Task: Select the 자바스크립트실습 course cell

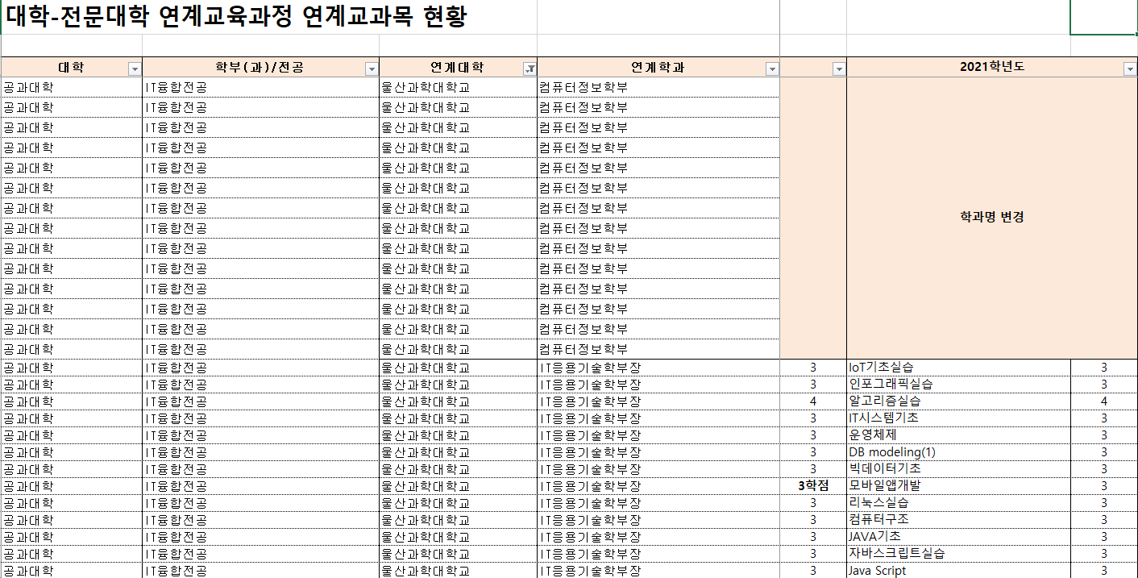Action: 958,554
